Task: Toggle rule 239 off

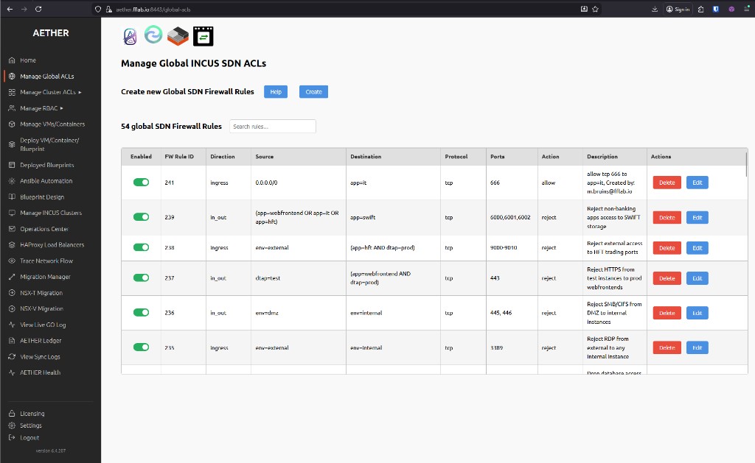Action: [141, 216]
